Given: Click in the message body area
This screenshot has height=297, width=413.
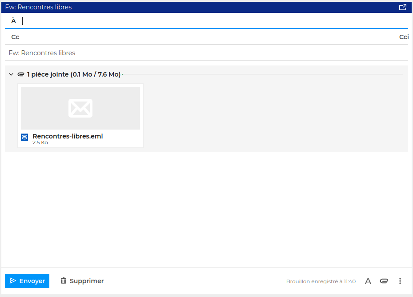Looking at the screenshot, I should click(x=206, y=210).
